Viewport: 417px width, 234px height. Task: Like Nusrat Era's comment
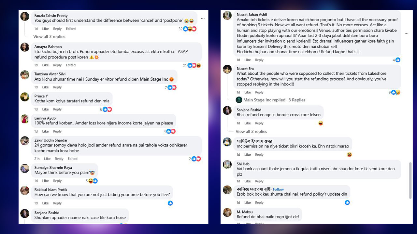coord(248,92)
